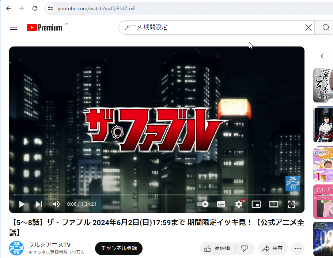Share the video via 共有
This screenshot has width=333, height=258.
click(273, 248)
